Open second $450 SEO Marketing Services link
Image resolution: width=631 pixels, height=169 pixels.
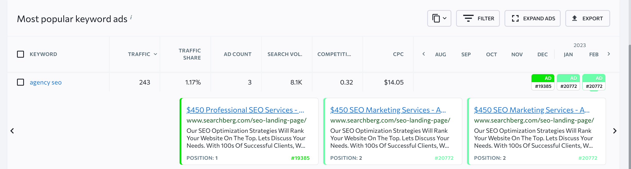[532, 110]
